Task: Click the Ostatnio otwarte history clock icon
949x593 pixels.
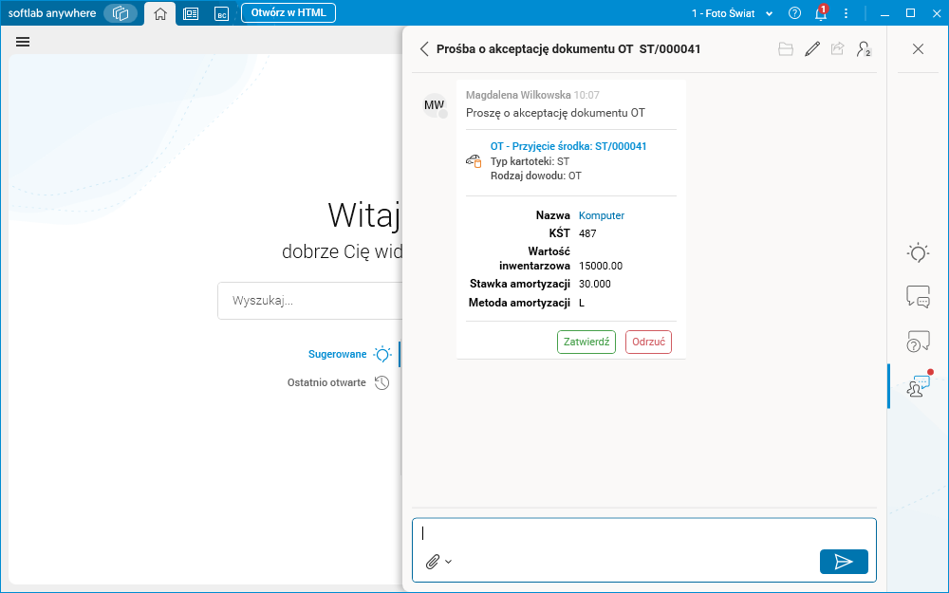Action: coord(381,382)
